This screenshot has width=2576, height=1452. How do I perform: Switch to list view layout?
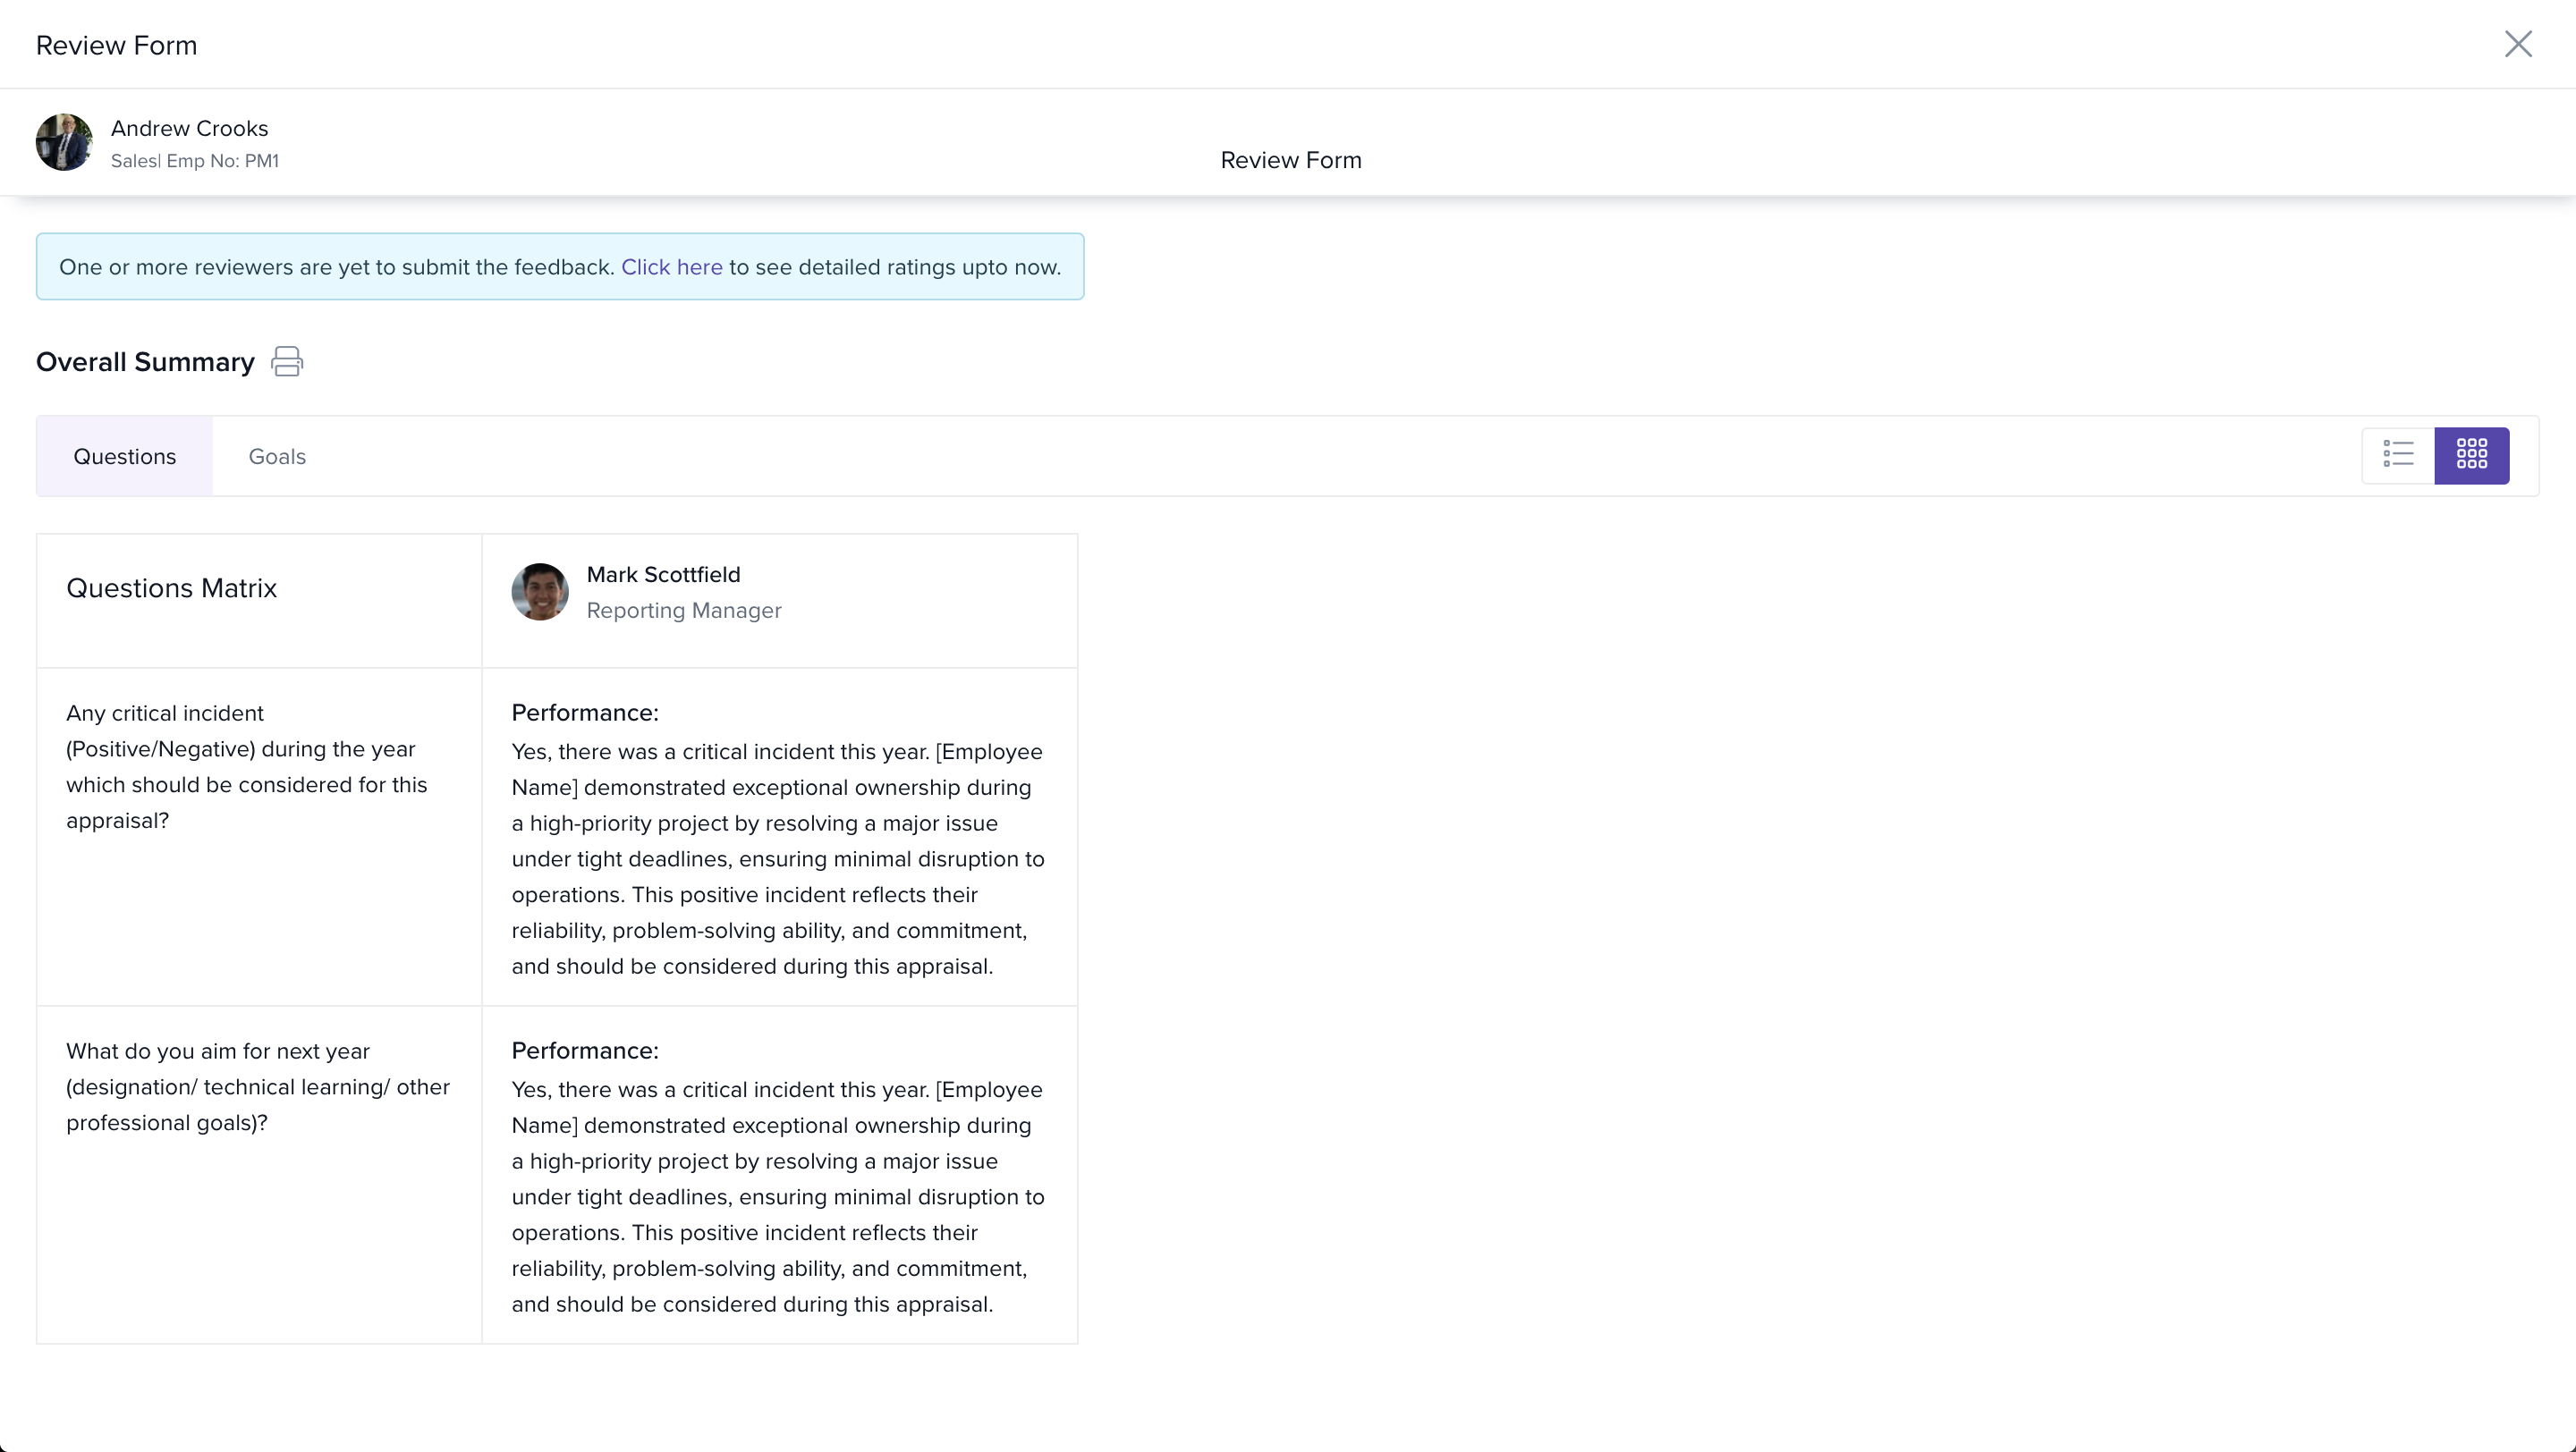click(2398, 456)
